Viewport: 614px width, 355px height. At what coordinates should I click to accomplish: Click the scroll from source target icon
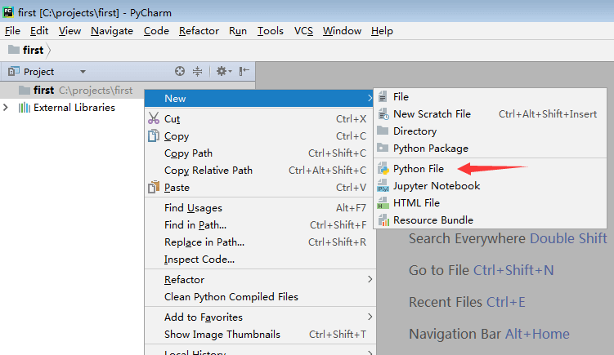[x=180, y=71]
